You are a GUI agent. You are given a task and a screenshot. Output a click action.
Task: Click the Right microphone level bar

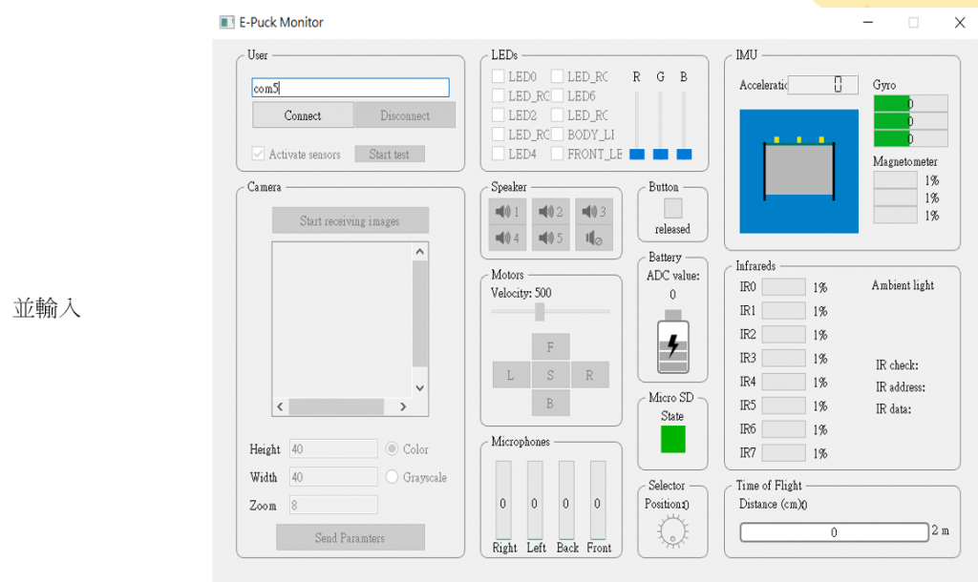coord(503,500)
